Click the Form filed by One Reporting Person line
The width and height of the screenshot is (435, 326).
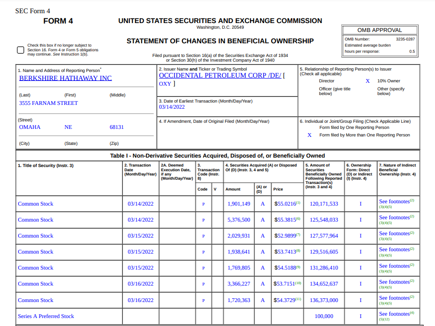pyautogui.click(x=354, y=127)
